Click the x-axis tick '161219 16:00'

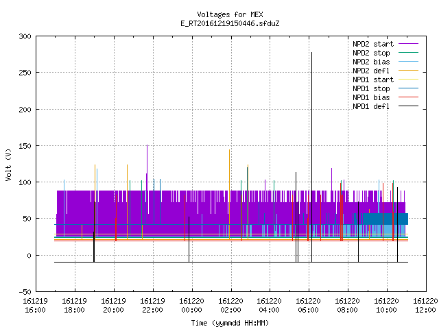coord(35,306)
